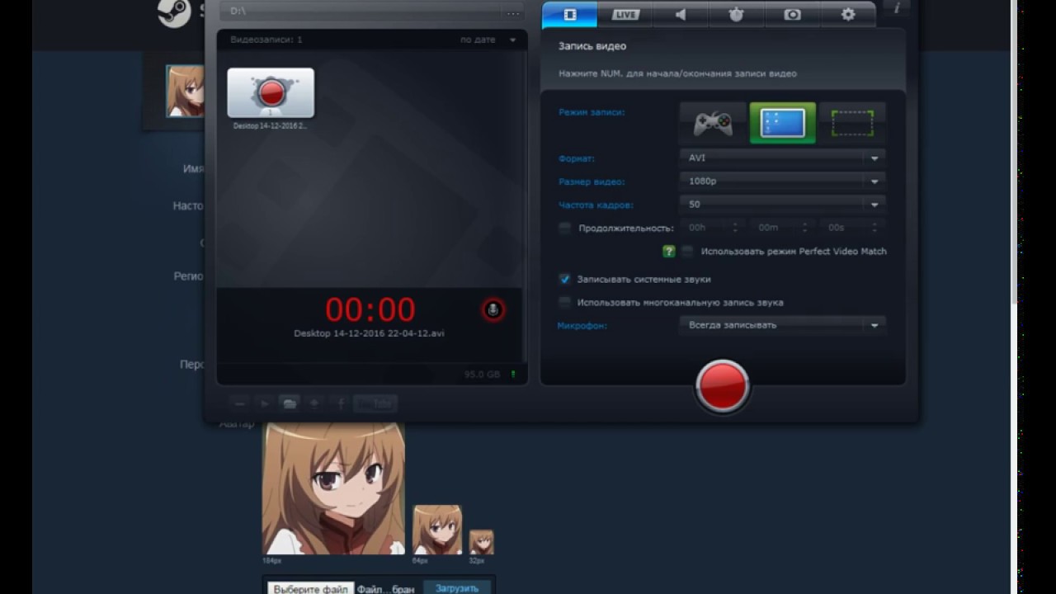The height and width of the screenshot is (594, 1056).
Task: Play selected recording with the play icon
Action: tap(265, 403)
